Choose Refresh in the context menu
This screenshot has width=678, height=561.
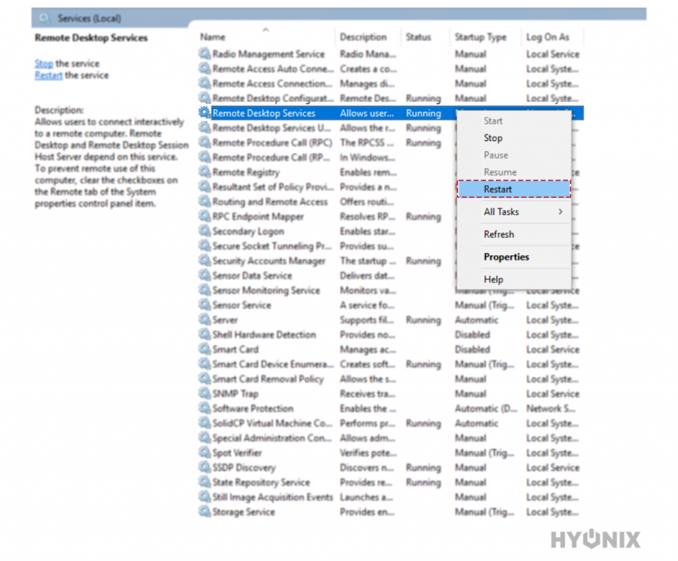499,234
